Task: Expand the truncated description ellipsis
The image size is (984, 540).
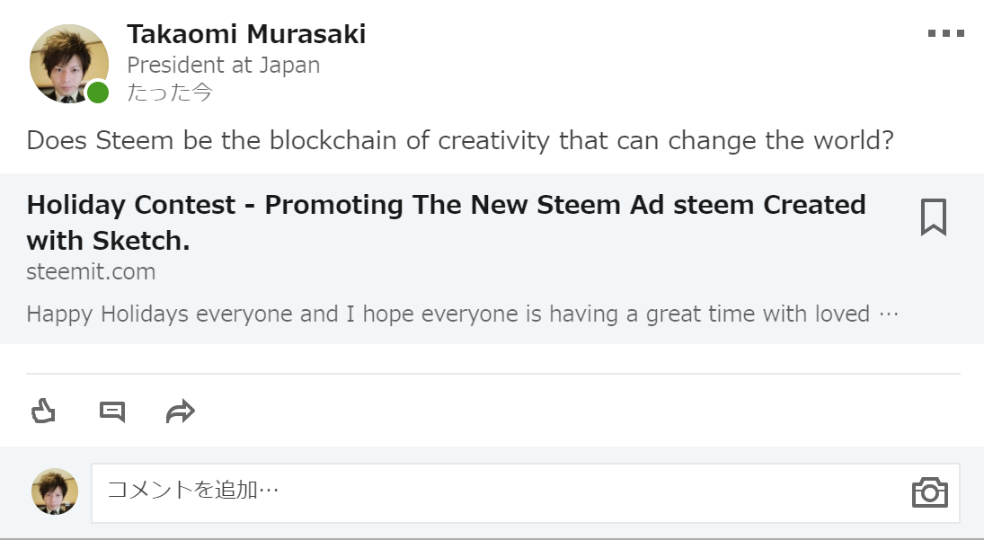Action: (888, 314)
